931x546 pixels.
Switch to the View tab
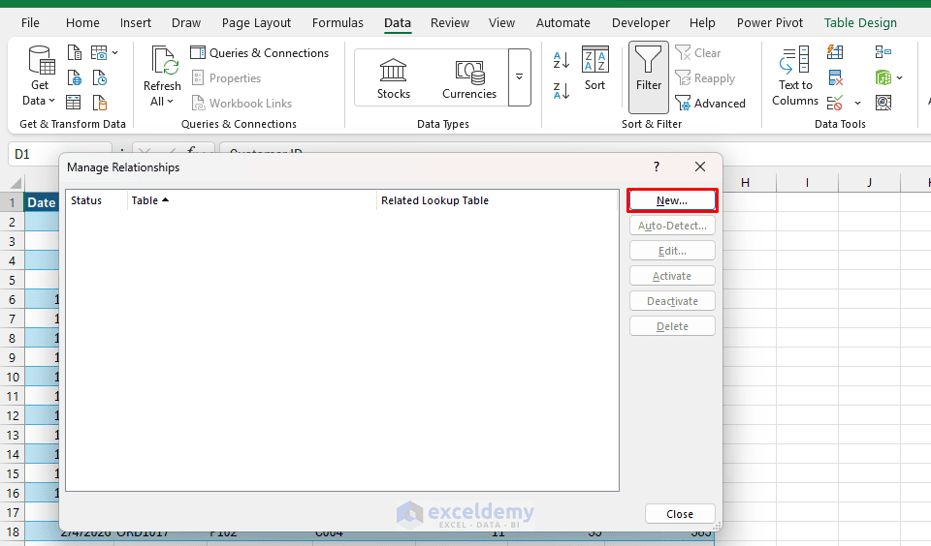pos(501,22)
